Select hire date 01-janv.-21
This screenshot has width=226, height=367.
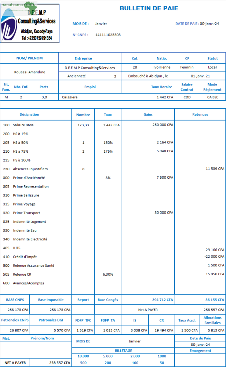click(200, 76)
